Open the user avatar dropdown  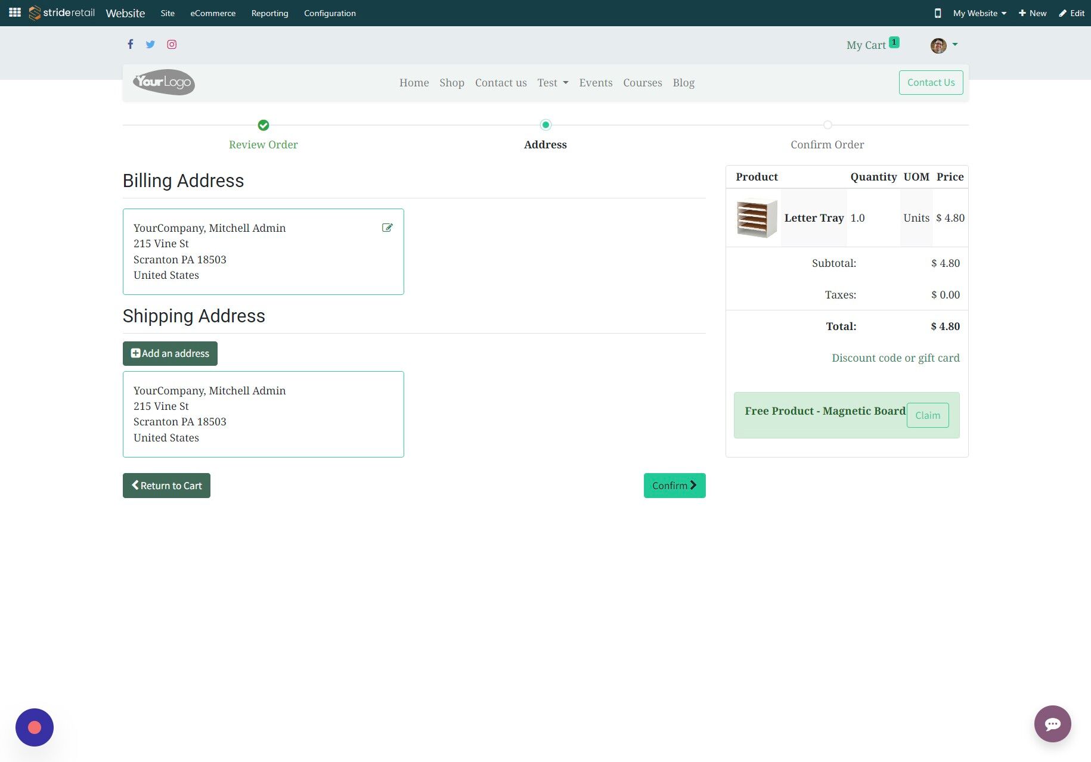944,45
